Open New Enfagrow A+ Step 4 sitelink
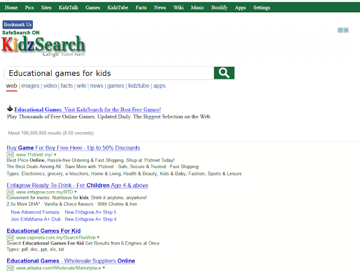This screenshot has width=360, height=271. pyautogui.click(x=91, y=219)
